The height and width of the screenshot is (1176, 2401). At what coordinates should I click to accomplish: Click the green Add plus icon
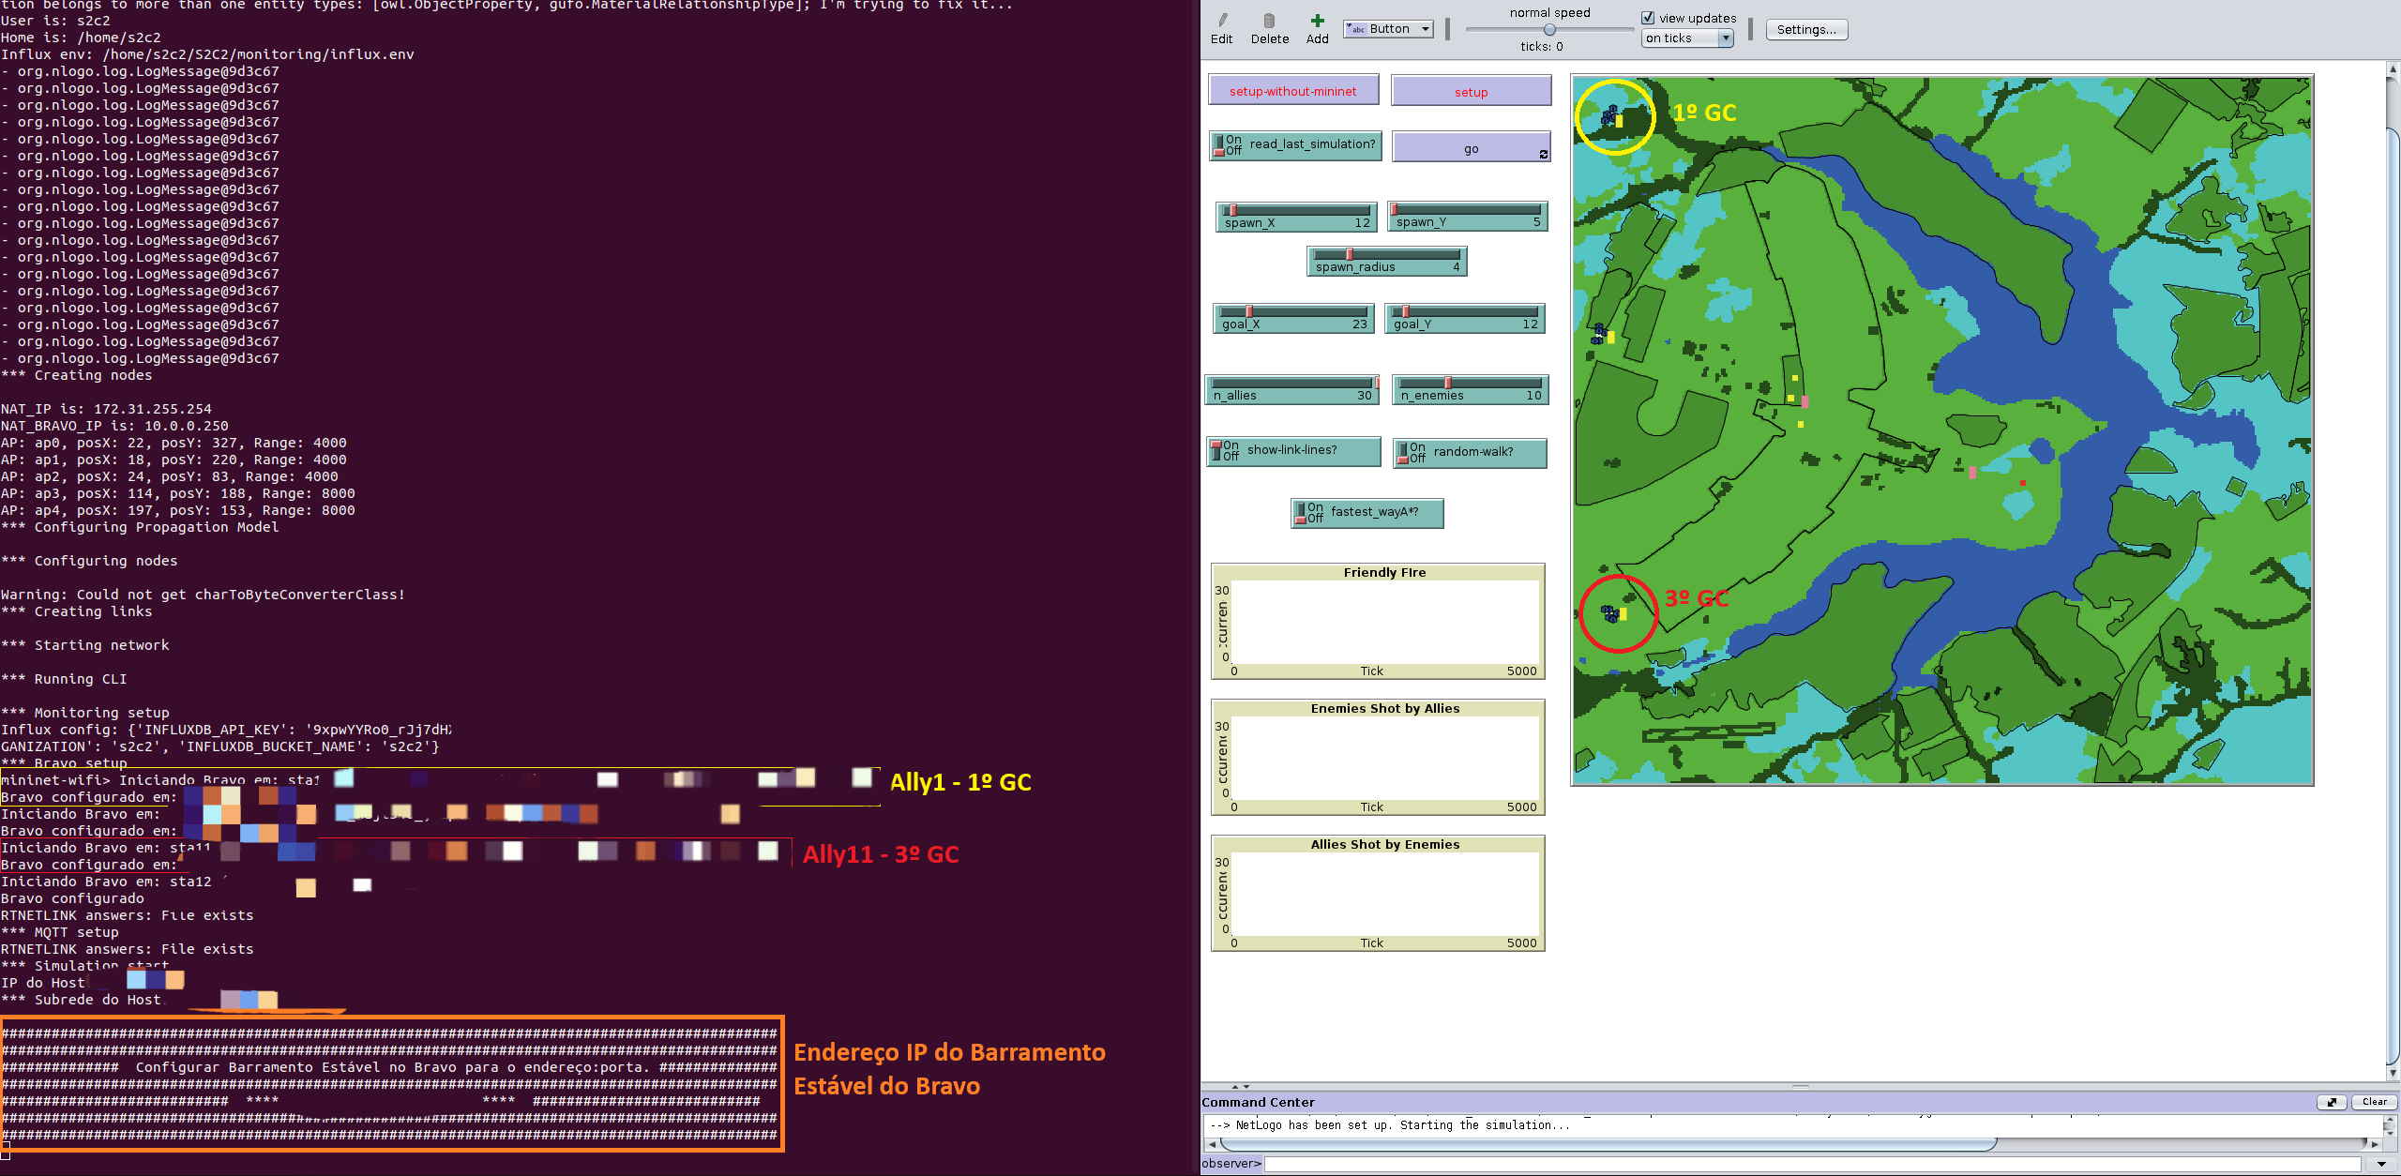point(1317,21)
